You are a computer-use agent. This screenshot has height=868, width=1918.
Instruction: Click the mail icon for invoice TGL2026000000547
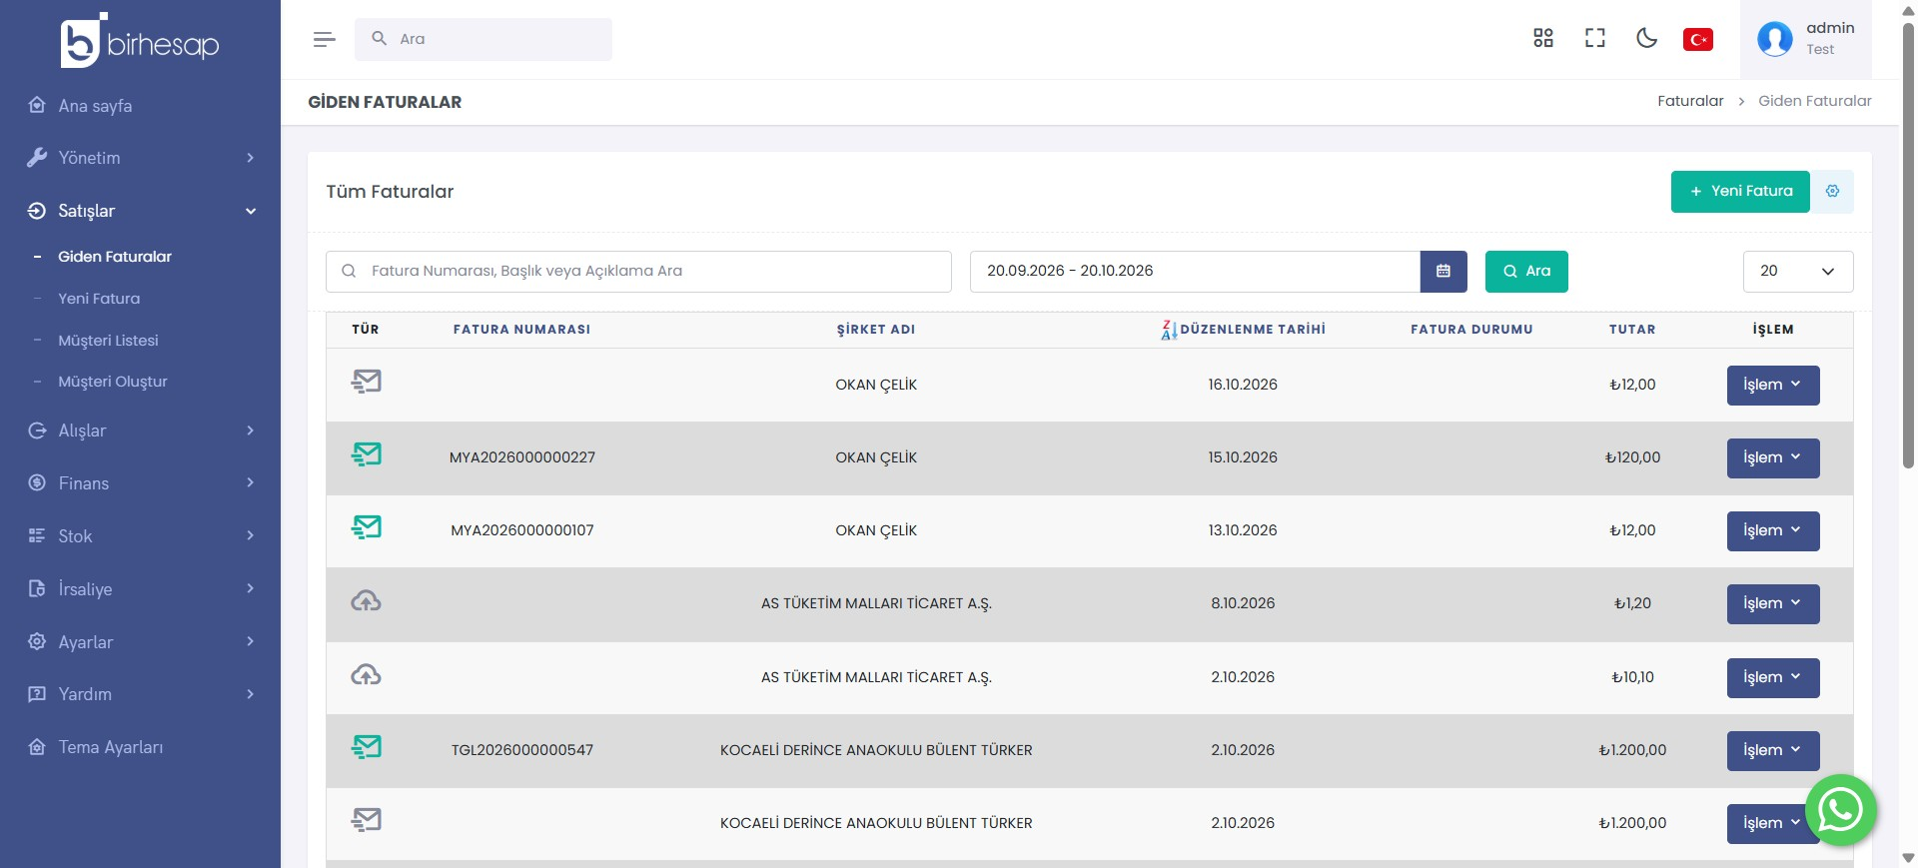tap(367, 747)
